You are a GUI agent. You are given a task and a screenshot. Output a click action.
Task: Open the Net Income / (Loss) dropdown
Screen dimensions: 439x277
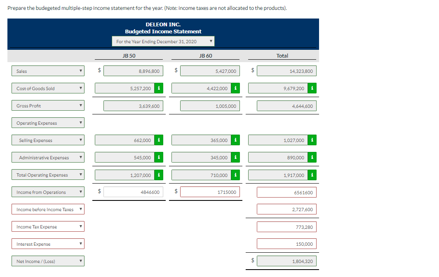tap(48, 261)
